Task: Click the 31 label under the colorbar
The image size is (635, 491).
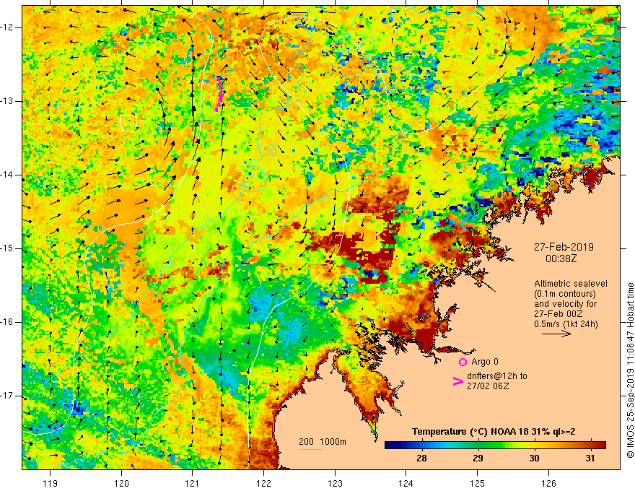Action: click(590, 459)
